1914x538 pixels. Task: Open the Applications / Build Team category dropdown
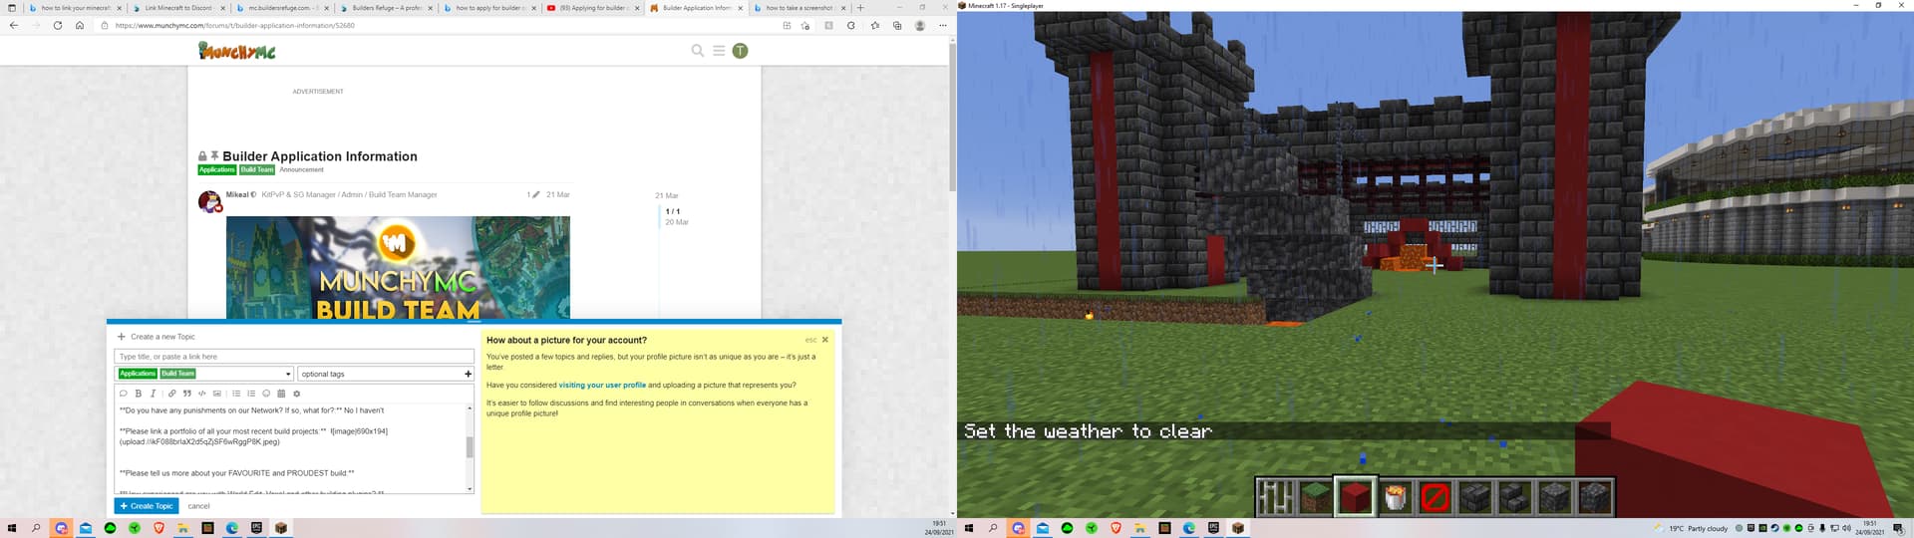point(204,374)
